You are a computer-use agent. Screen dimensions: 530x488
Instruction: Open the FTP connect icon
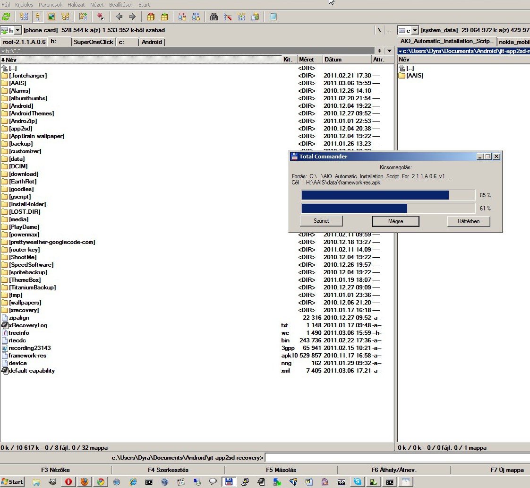pyautogui.click(x=182, y=17)
